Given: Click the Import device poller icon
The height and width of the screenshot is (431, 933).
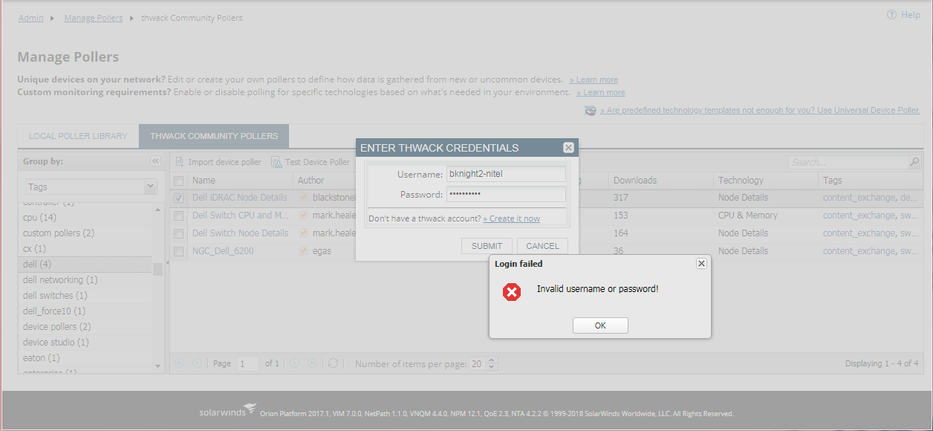Looking at the screenshot, I should [180, 162].
